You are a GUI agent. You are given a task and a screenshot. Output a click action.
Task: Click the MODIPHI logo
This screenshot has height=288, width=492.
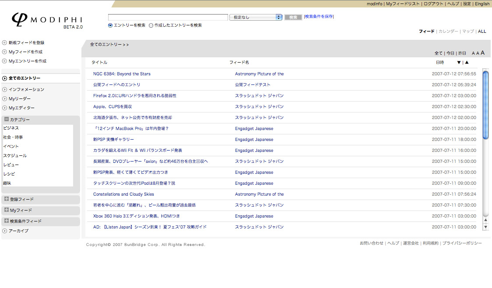[x=47, y=20]
